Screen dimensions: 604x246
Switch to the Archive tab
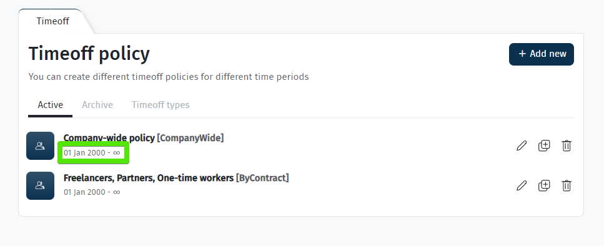pos(97,105)
